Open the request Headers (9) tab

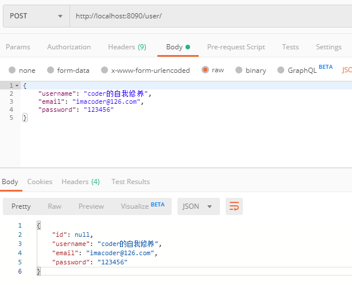(x=127, y=47)
